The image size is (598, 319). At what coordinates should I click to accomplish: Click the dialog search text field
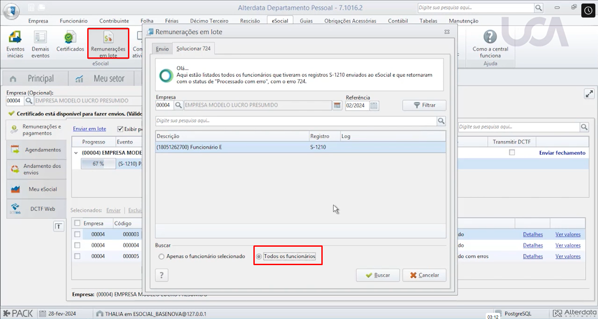coord(296,121)
